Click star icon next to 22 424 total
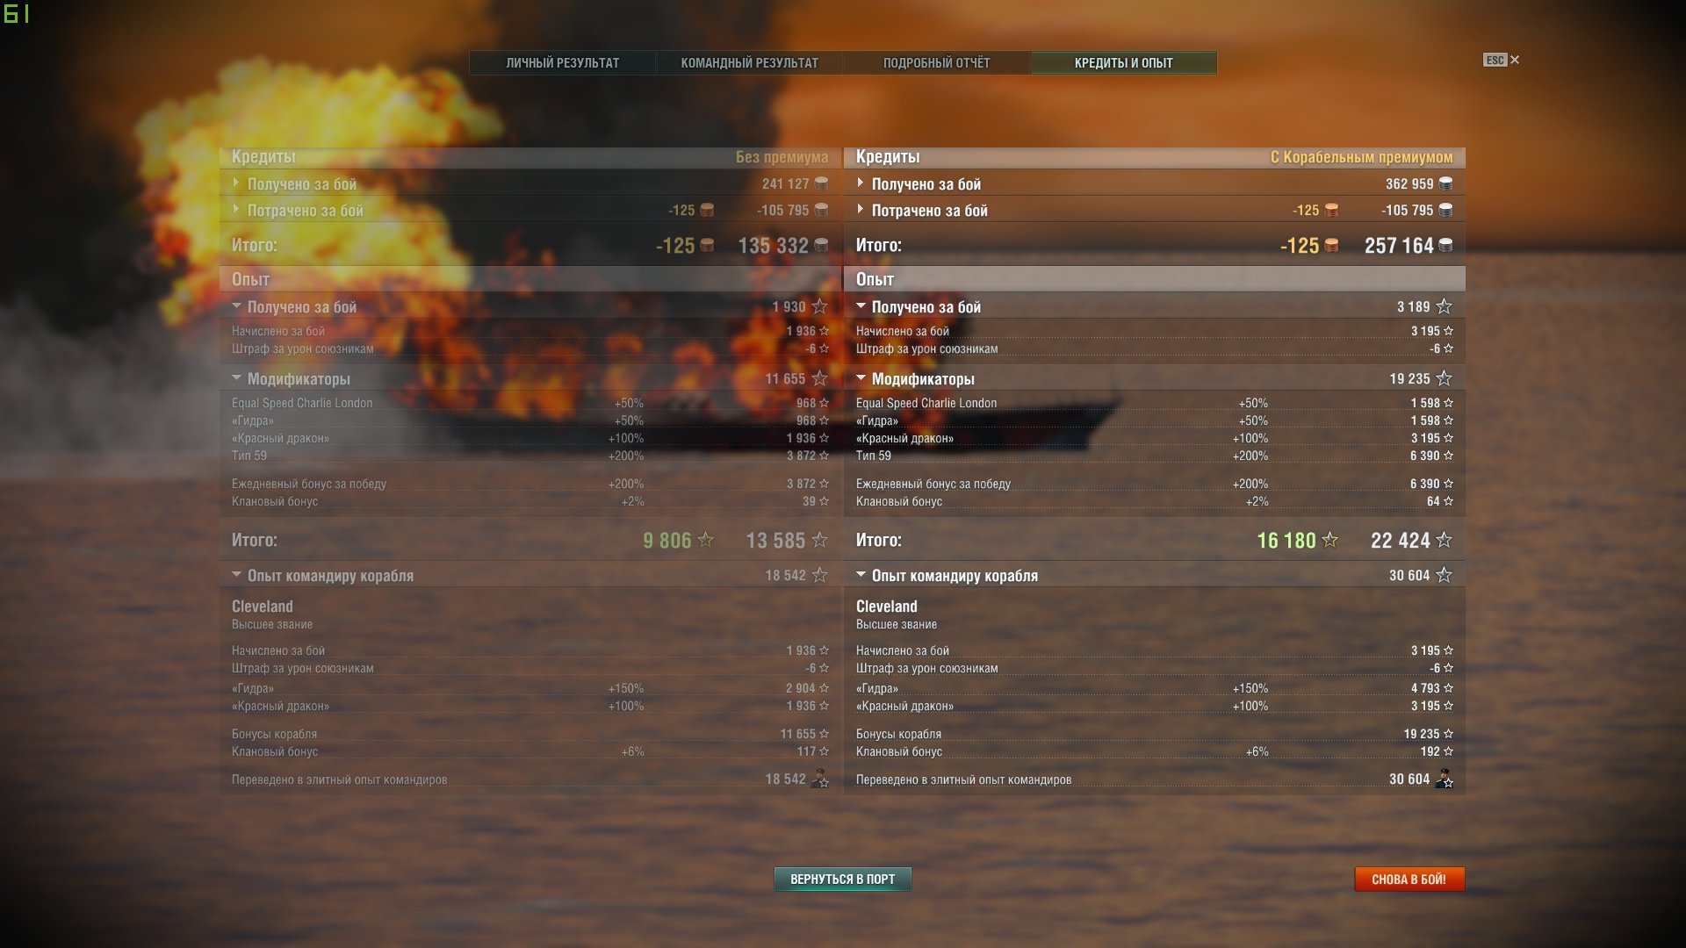The image size is (1686, 948). point(1444,540)
